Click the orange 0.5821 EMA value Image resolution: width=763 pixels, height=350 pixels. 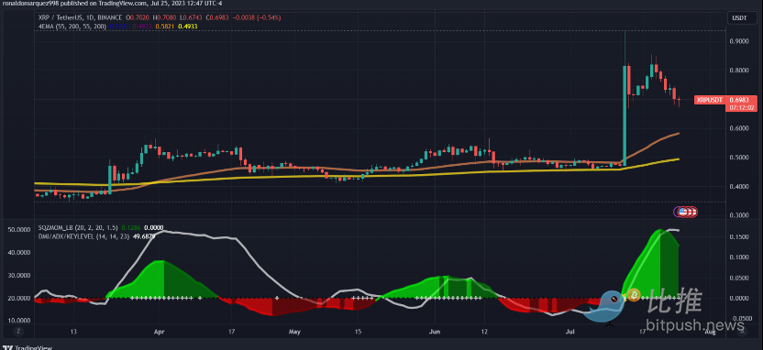click(x=165, y=26)
